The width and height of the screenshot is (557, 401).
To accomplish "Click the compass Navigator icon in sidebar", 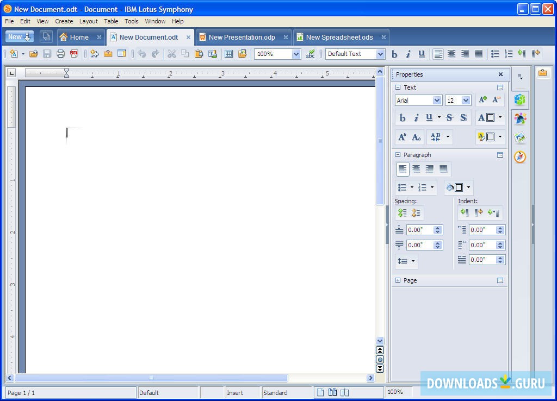I will 521,157.
